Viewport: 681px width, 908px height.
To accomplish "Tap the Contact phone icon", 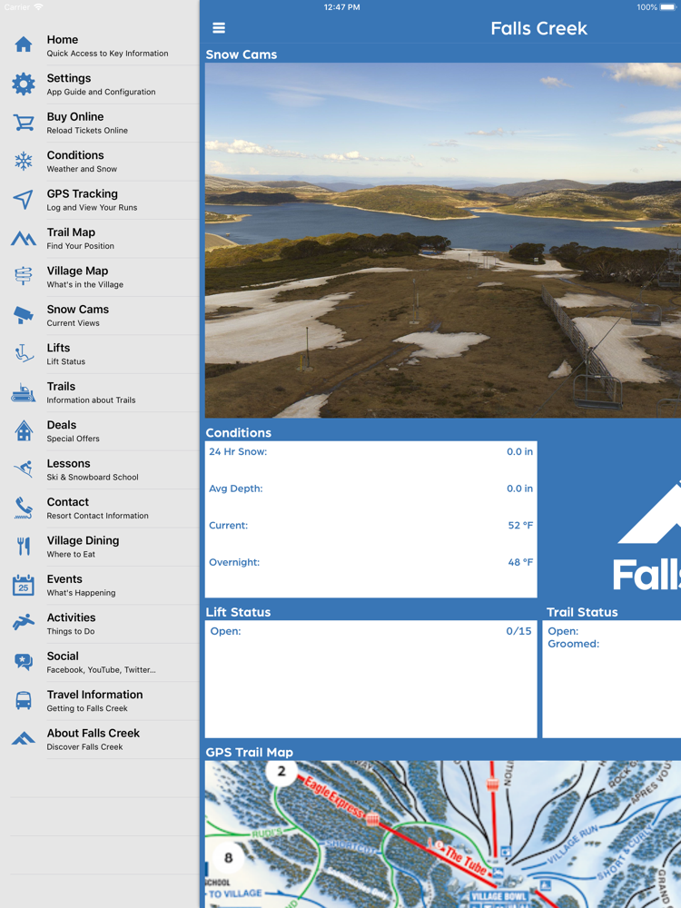I will point(24,508).
